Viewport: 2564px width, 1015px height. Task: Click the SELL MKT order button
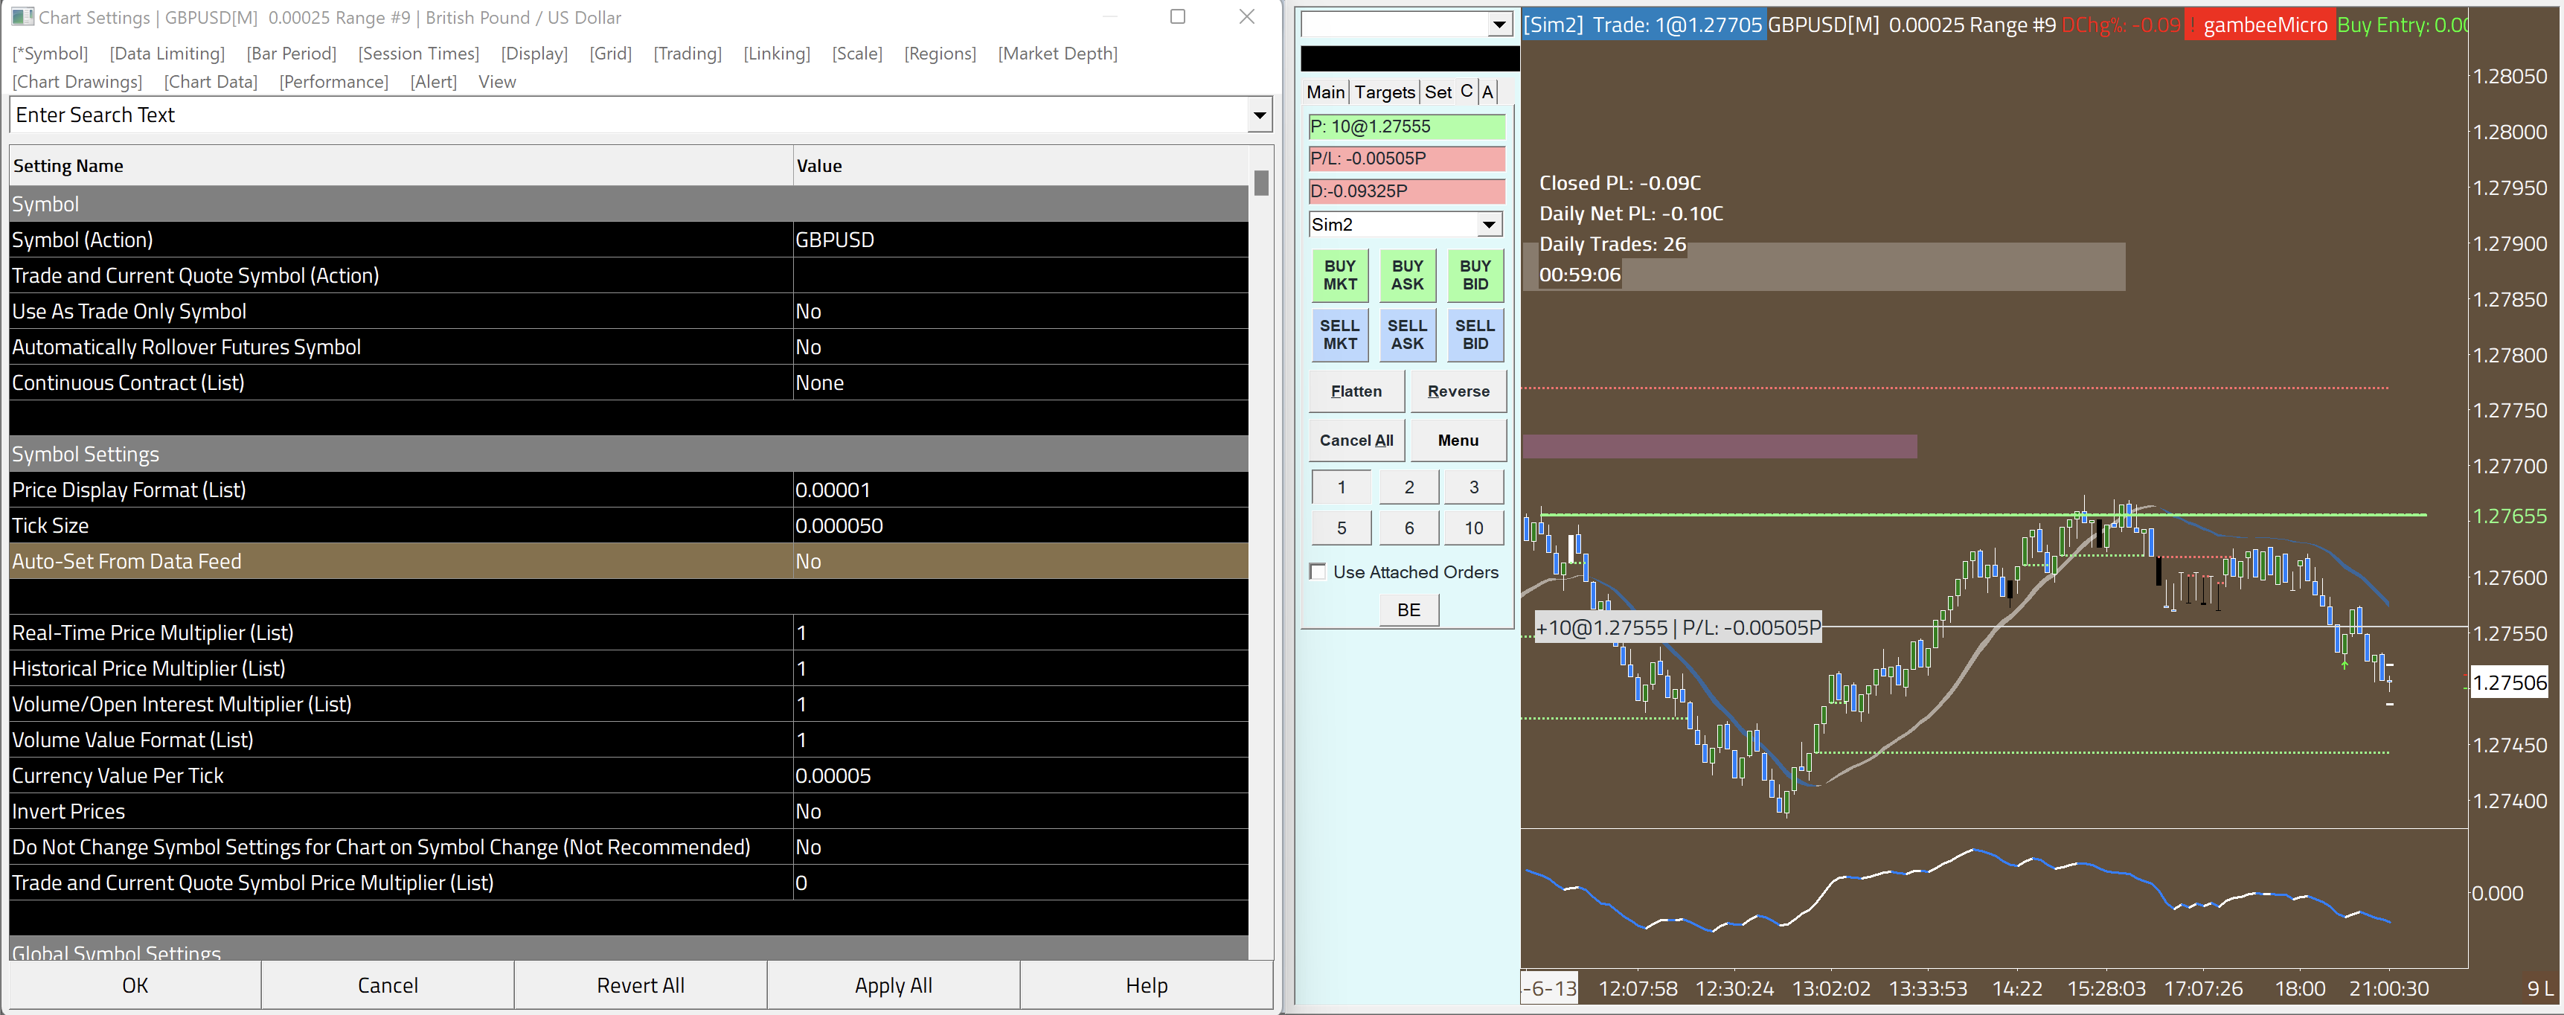pyautogui.click(x=1339, y=334)
